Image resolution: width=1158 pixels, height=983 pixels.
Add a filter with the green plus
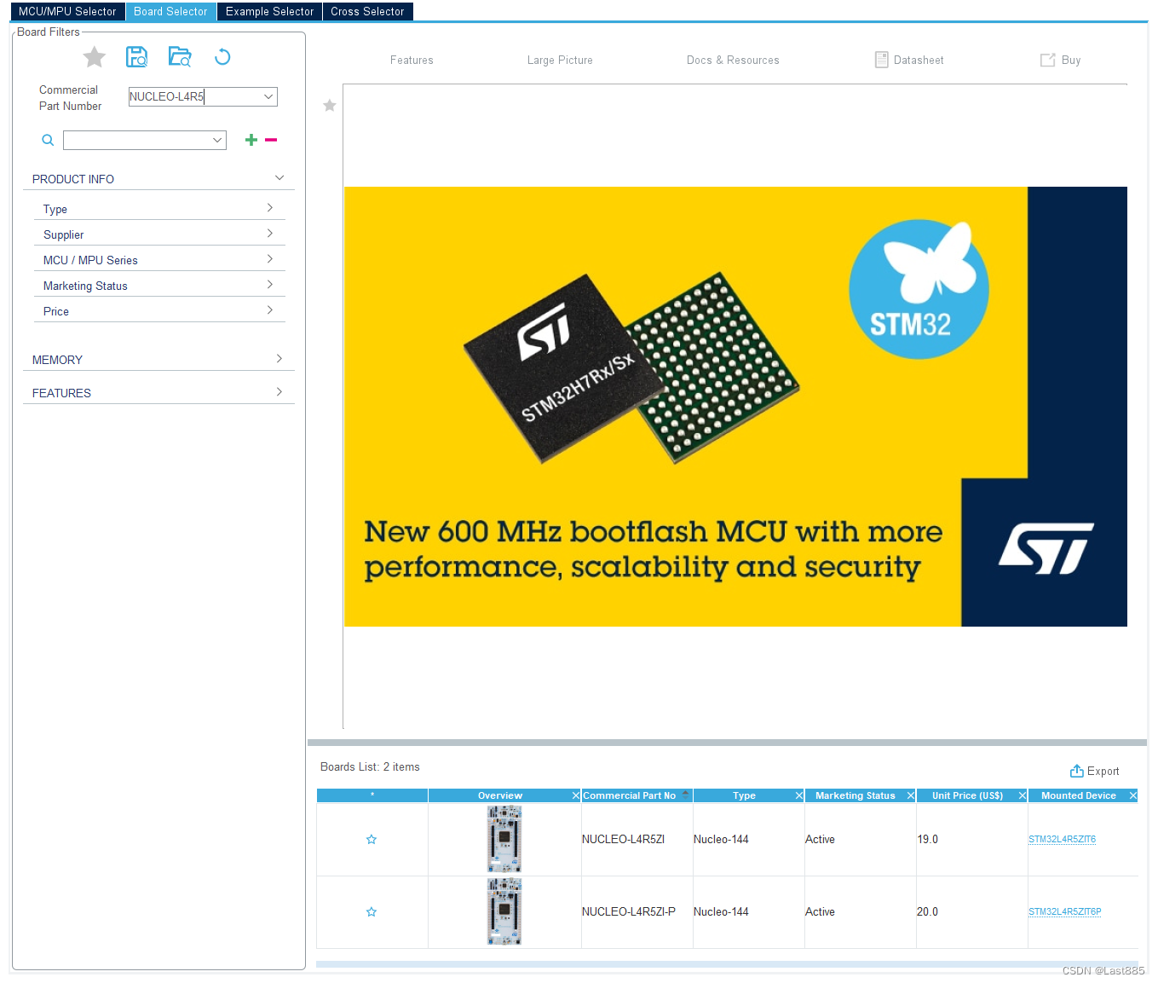[x=251, y=140]
